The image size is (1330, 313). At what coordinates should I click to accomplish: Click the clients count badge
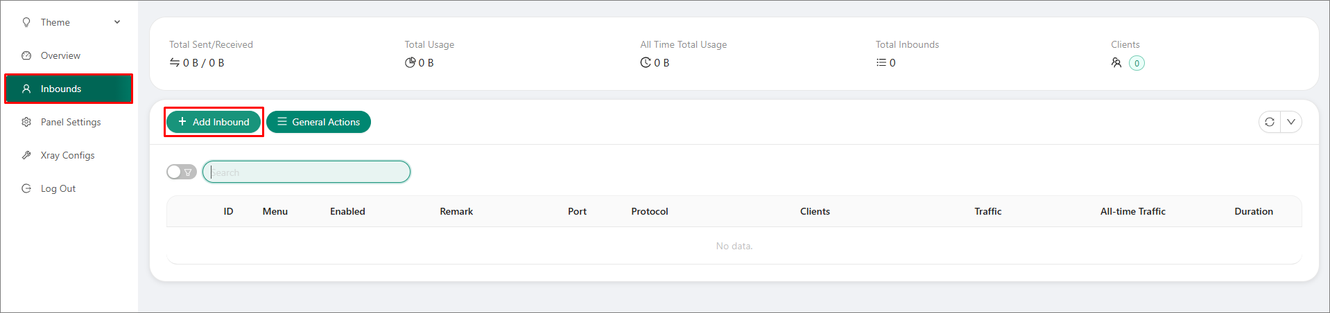(1137, 63)
